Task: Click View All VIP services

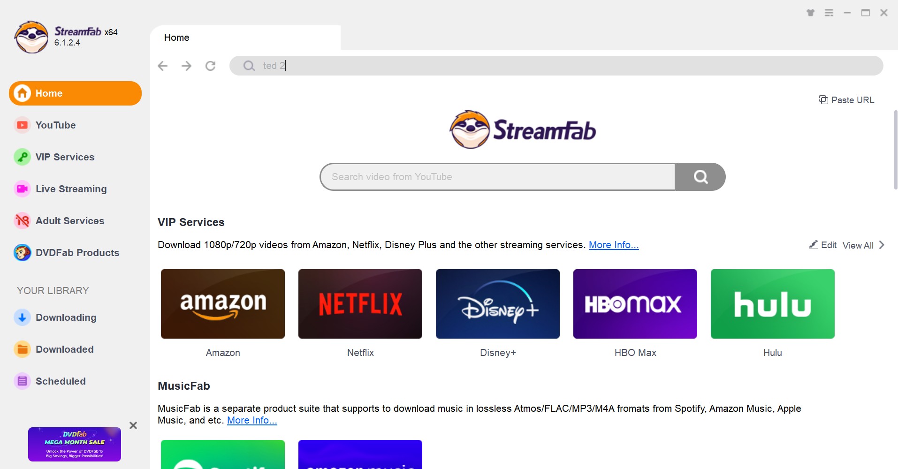Action: (x=858, y=245)
